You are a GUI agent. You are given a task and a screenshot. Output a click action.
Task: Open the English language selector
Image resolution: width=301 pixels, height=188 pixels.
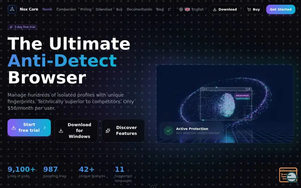click(192, 9)
